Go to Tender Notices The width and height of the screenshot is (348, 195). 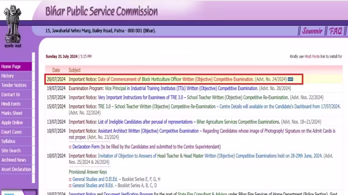16,85
